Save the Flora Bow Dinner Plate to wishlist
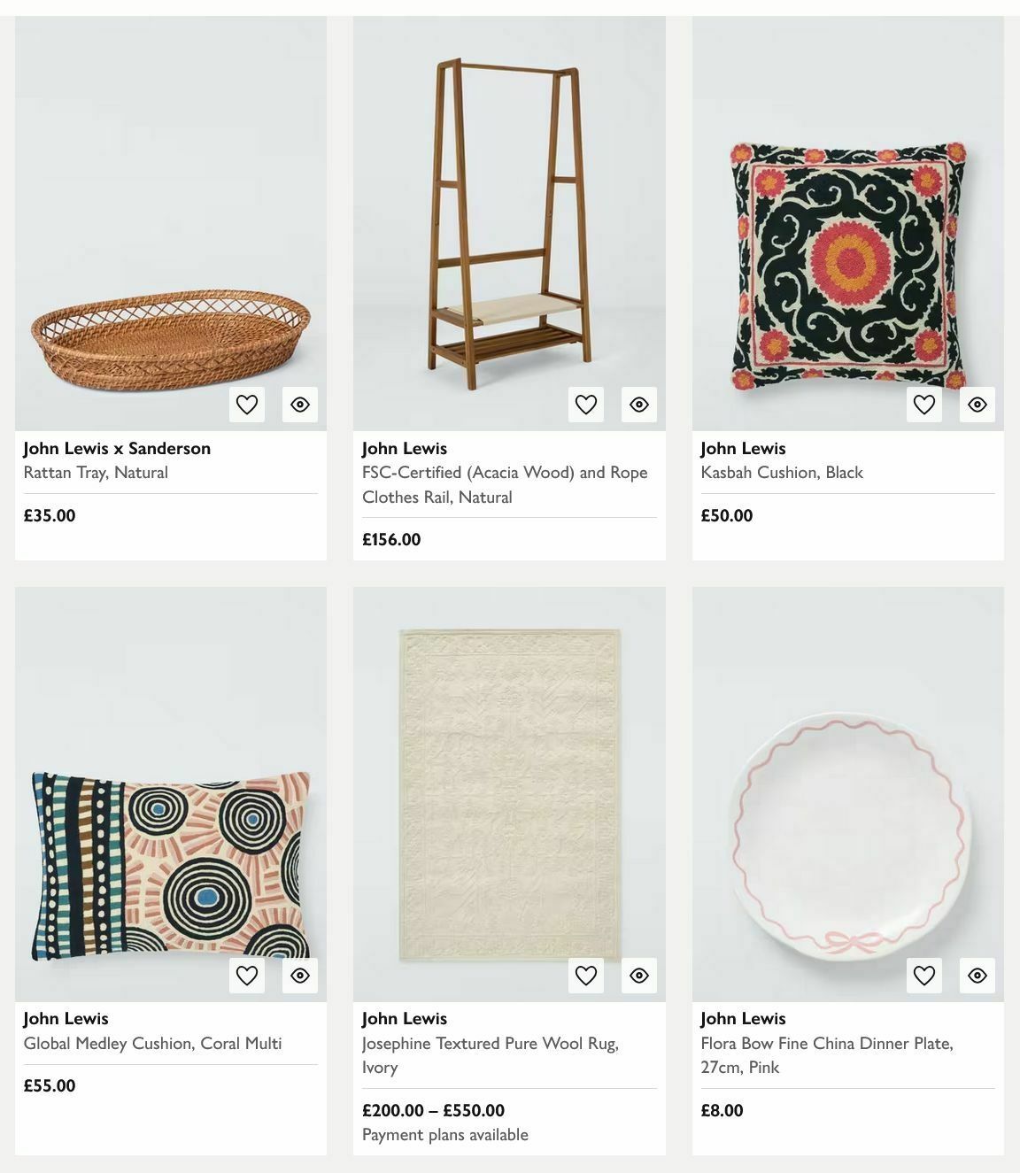This screenshot has width=1020, height=1173. point(924,975)
